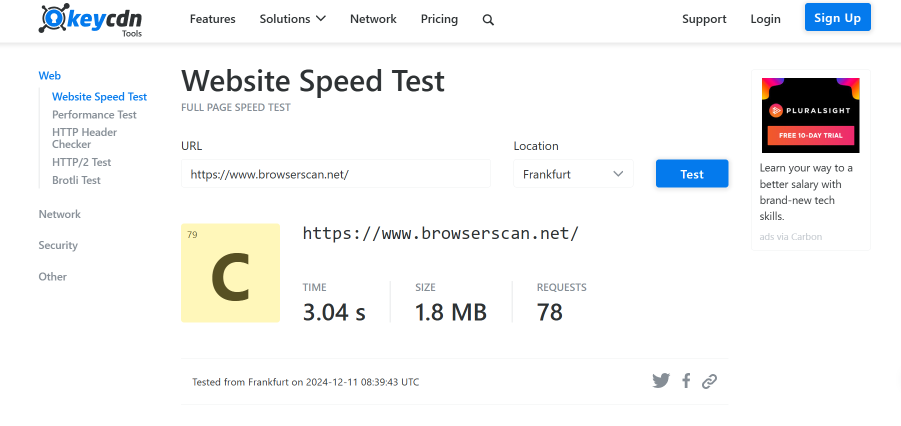Click the KeyCDN logo icon
This screenshot has height=426, width=901.
point(53,18)
